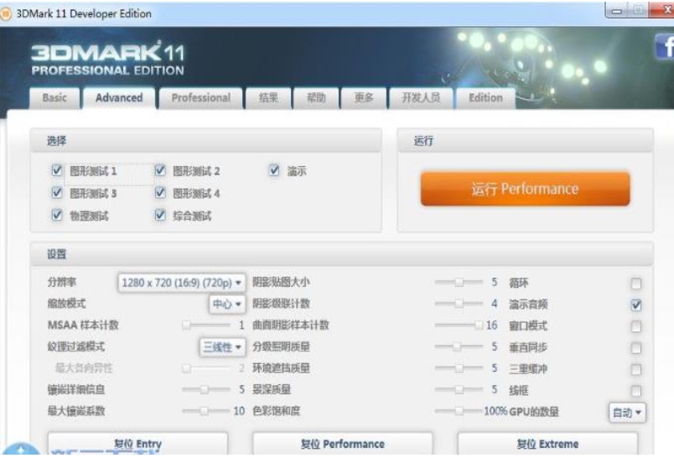Toggle the 图形测试 1 checkbox
Viewport: 674px width, 458px height.
(x=57, y=170)
